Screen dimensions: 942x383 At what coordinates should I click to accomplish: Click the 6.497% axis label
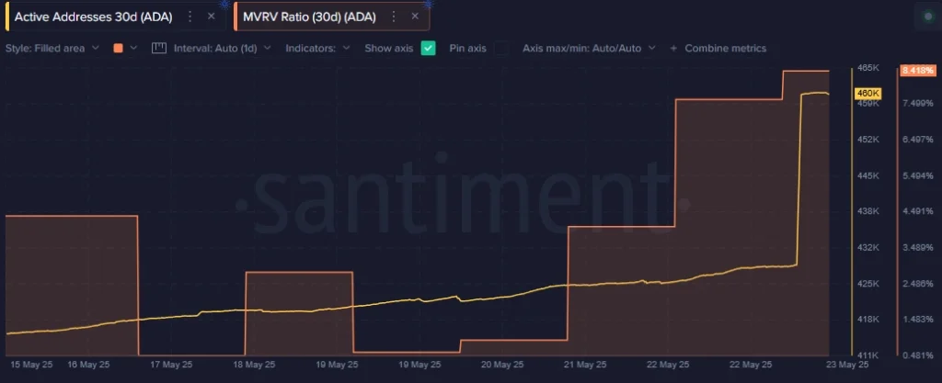coord(917,139)
